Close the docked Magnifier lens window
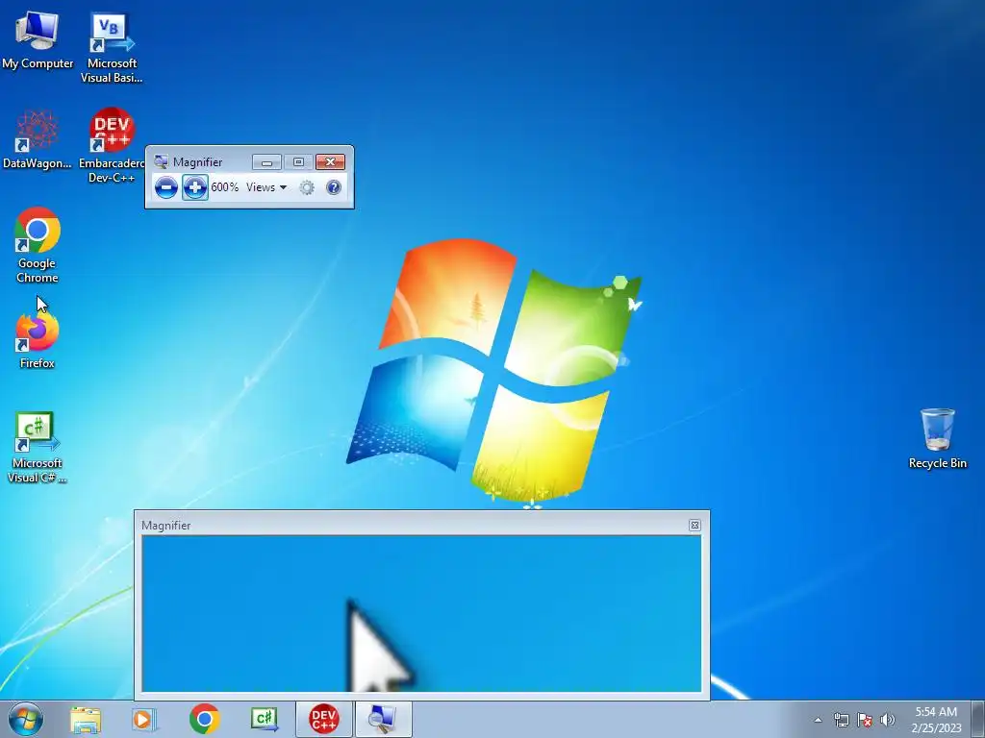Screen dimensions: 985x738 tap(695, 526)
